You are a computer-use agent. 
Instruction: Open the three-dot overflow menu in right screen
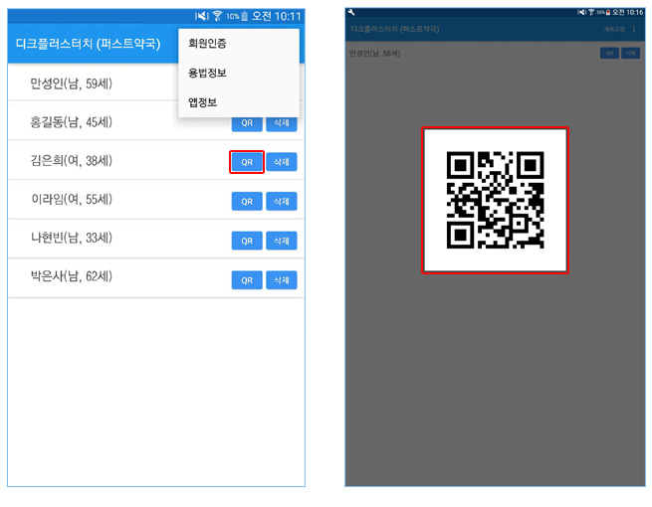[634, 29]
